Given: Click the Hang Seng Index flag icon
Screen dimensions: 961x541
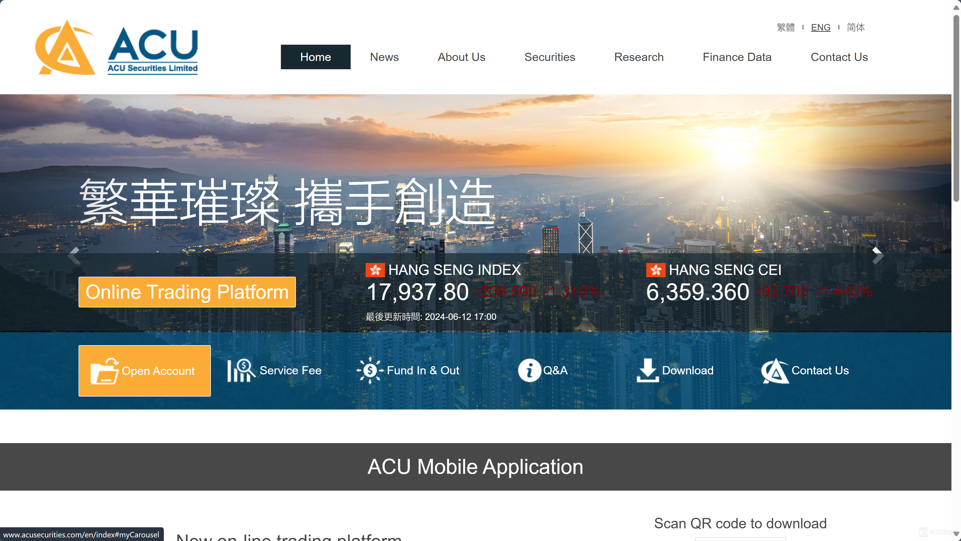Looking at the screenshot, I should [x=375, y=270].
